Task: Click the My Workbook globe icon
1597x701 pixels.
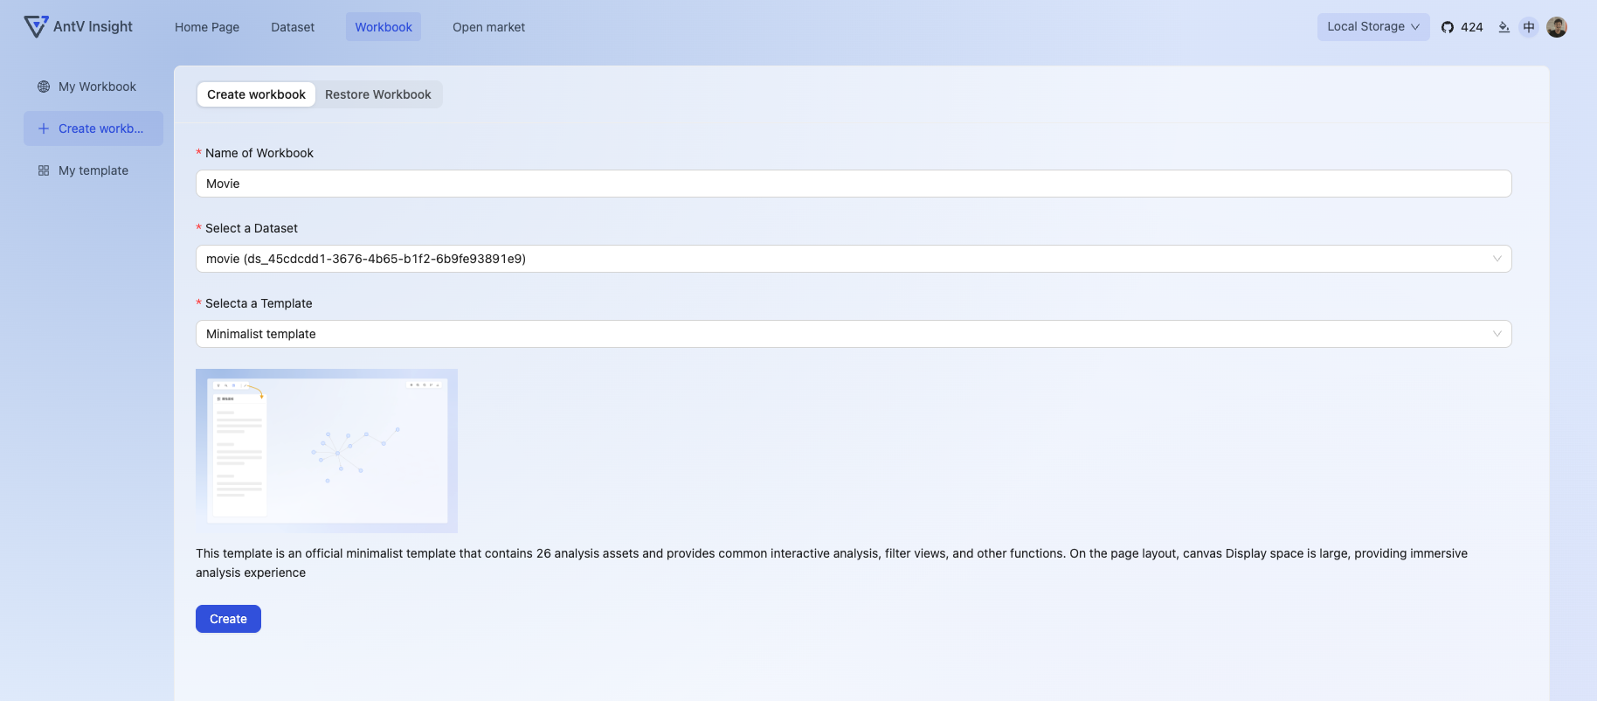Action: click(x=44, y=87)
